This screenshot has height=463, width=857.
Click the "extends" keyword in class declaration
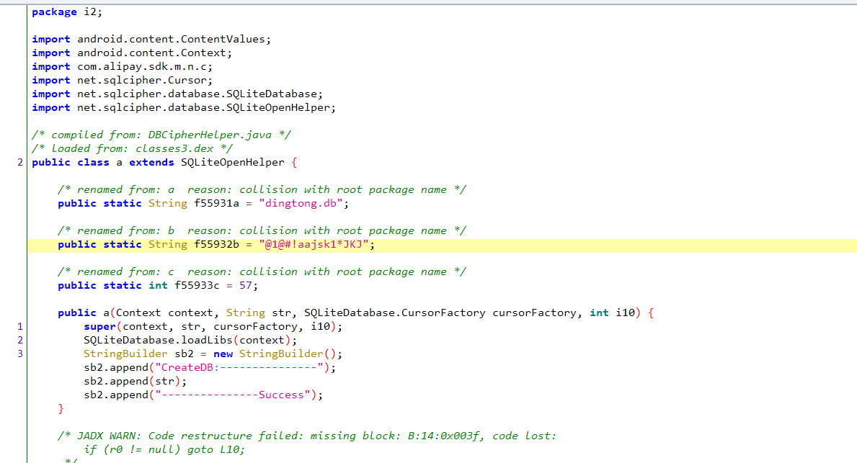[151, 162]
